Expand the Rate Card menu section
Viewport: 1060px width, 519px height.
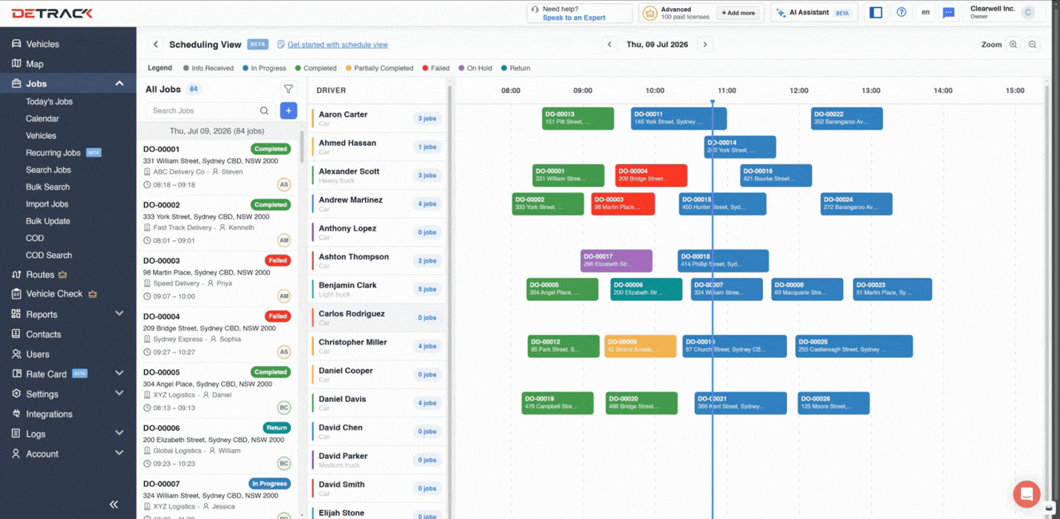coord(119,373)
